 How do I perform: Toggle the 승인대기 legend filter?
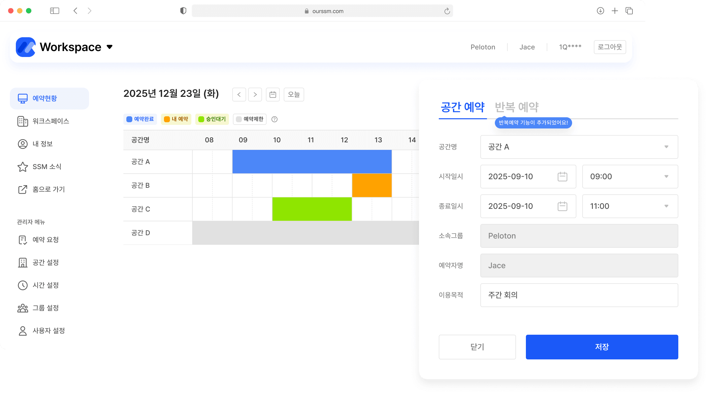click(x=212, y=119)
